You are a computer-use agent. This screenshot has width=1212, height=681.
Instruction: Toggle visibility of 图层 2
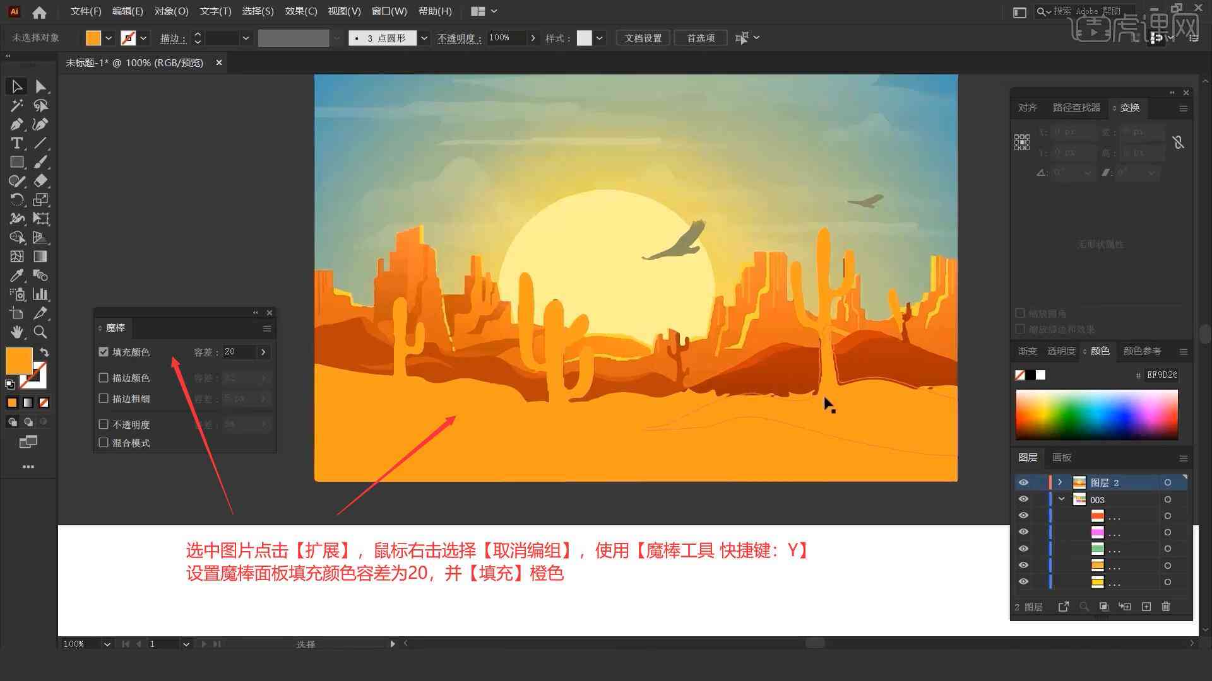pos(1023,482)
